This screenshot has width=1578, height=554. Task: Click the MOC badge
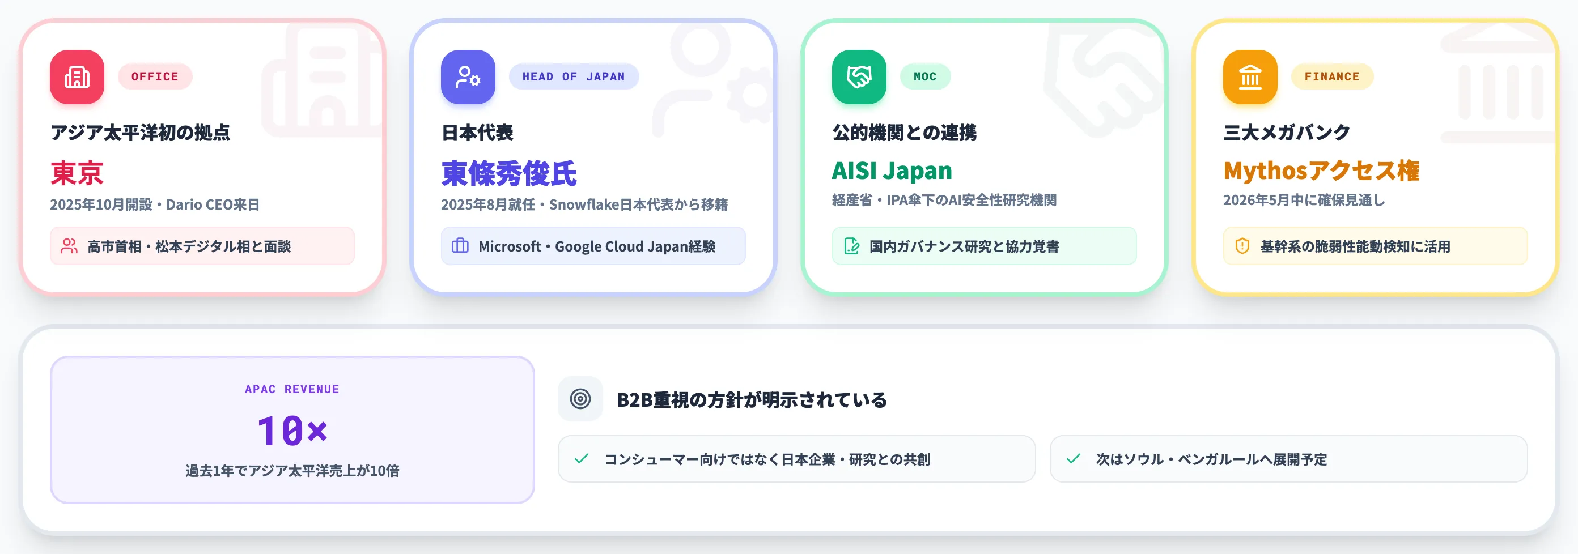pos(925,76)
